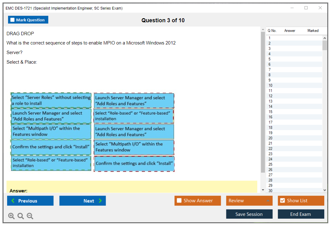Uncheck the Show List checkbox
The image size is (332, 227).
(282, 201)
